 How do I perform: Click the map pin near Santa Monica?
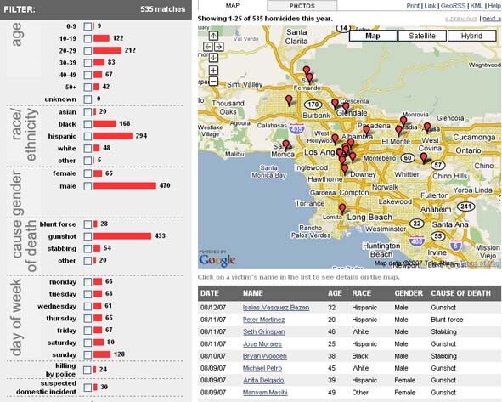pyautogui.click(x=286, y=145)
